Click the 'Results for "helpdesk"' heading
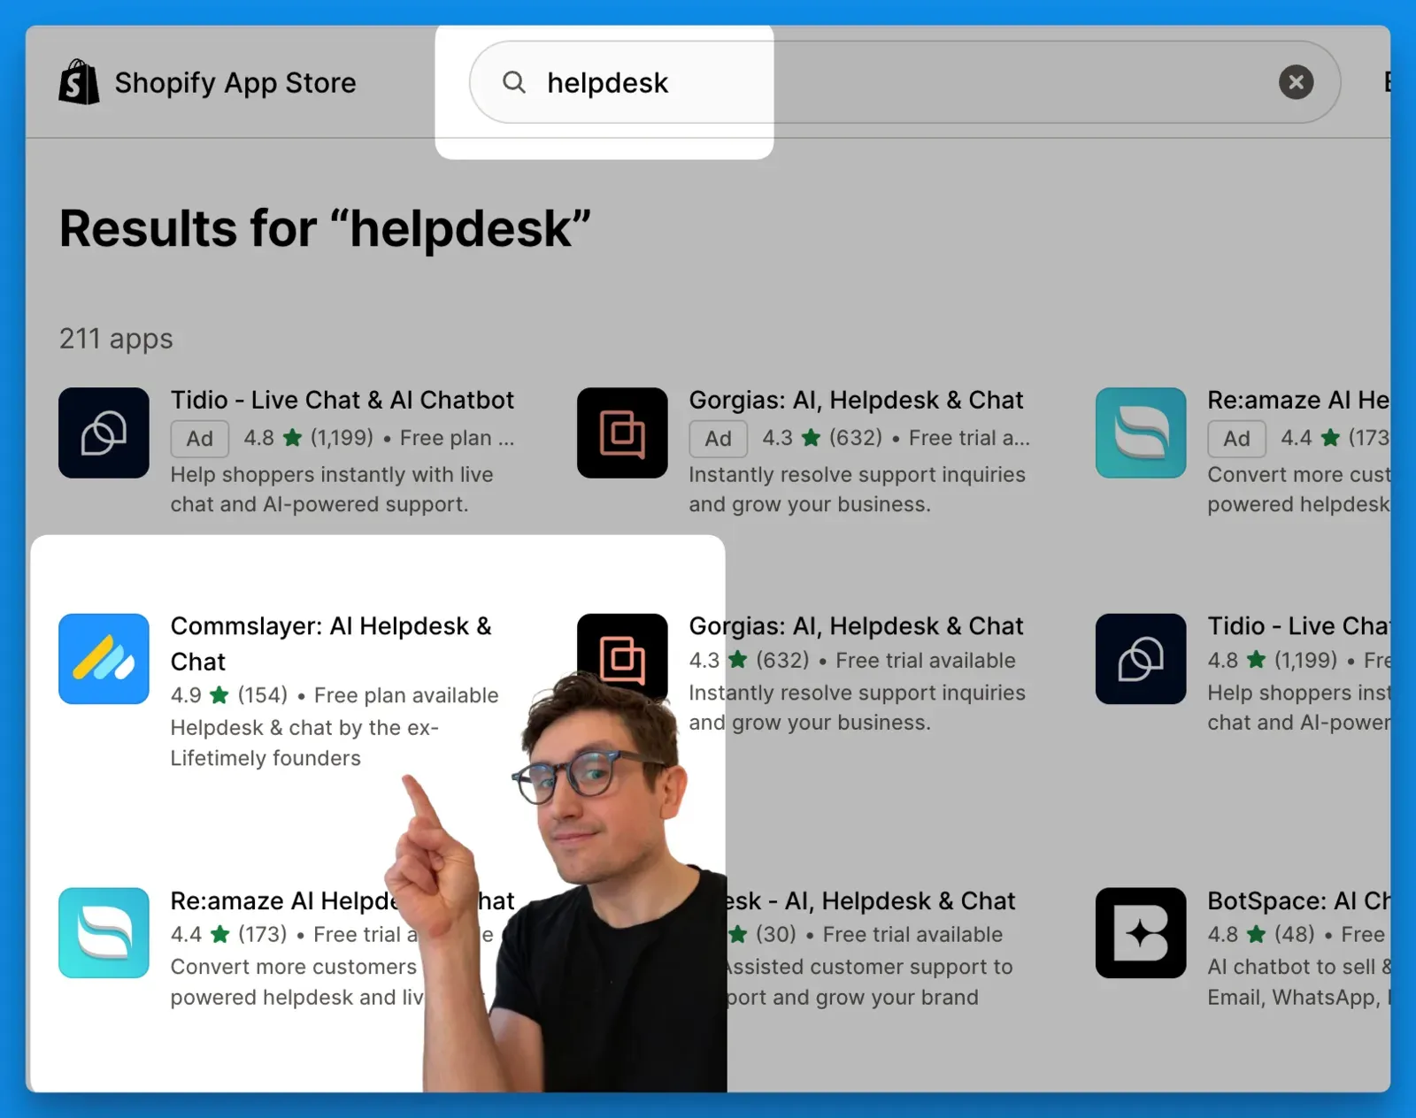This screenshot has width=1416, height=1118. [x=325, y=229]
